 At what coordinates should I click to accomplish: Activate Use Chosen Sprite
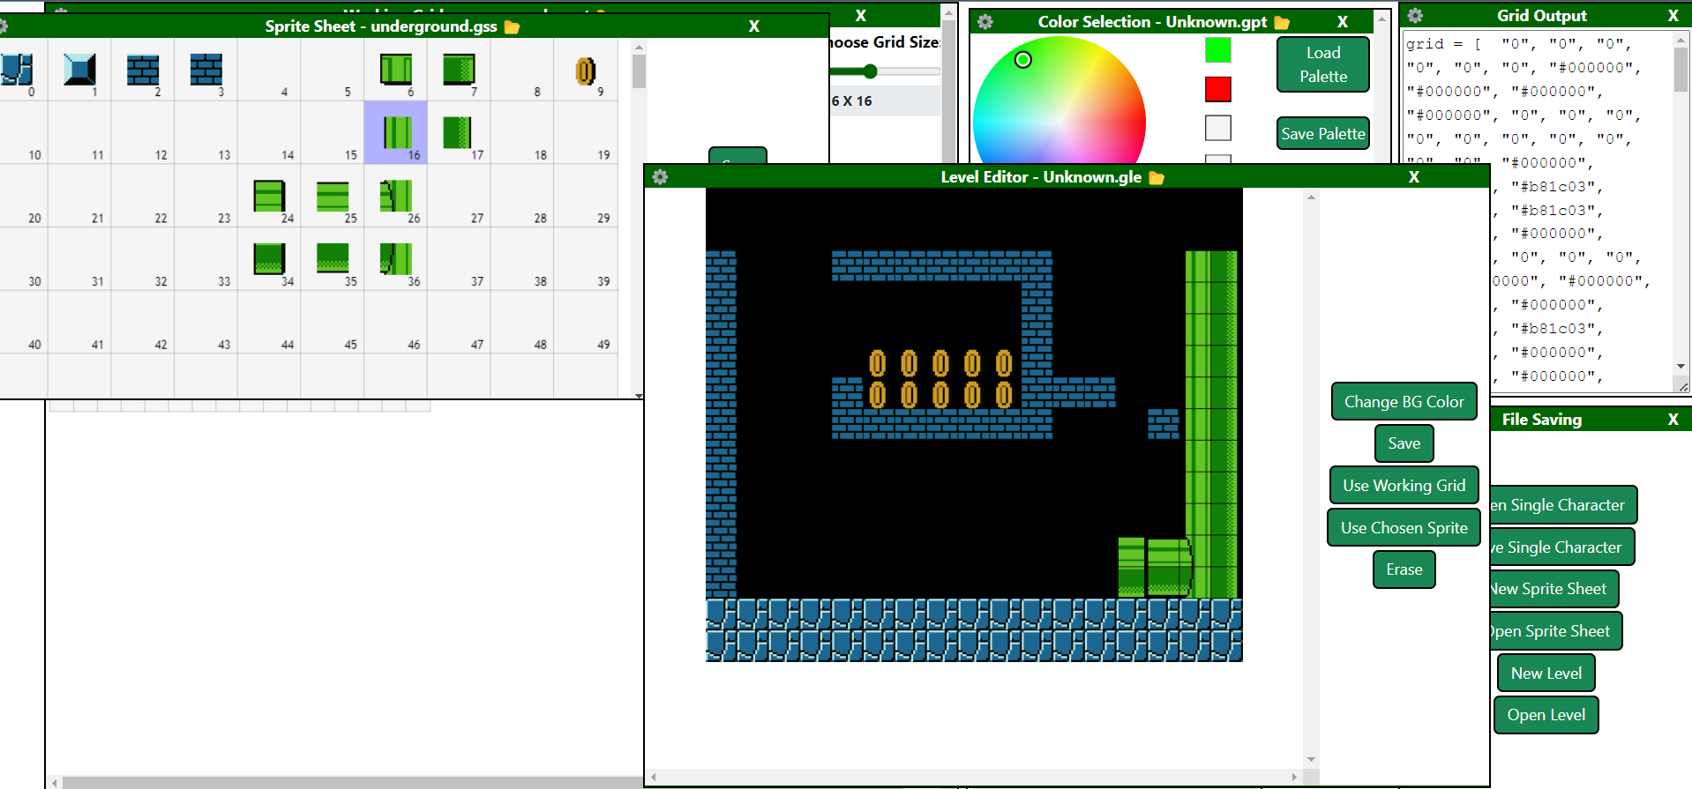pyautogui.click(x=1404, y=528)
